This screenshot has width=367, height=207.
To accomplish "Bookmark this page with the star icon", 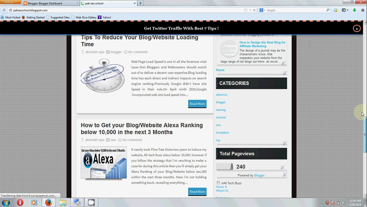I will coord(246,10).
